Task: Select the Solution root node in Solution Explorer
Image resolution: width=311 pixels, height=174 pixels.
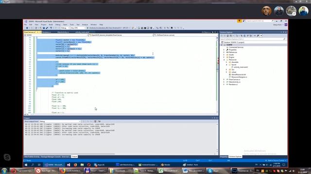Action: (x=234, y=43)
